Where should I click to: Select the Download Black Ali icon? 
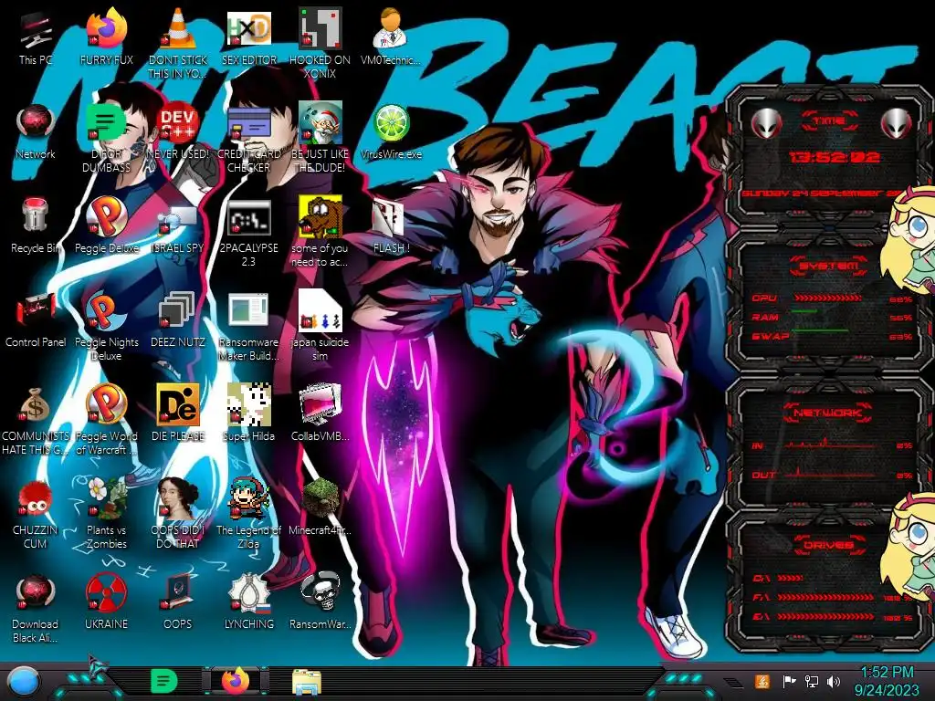point(36,593)
